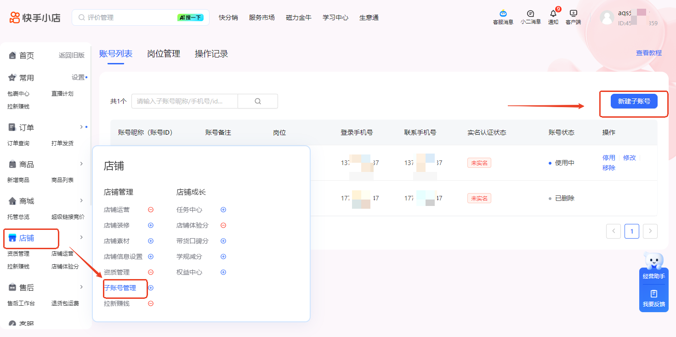Click 返回旧版 in the sidebar

click(72, 55)
